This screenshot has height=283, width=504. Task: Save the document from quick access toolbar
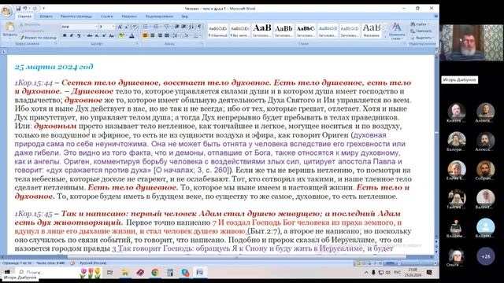(x=18, y=9)
